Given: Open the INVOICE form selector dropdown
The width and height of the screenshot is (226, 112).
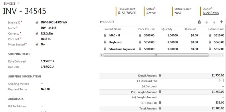Looking at the screenshot, I should [18, 3].
